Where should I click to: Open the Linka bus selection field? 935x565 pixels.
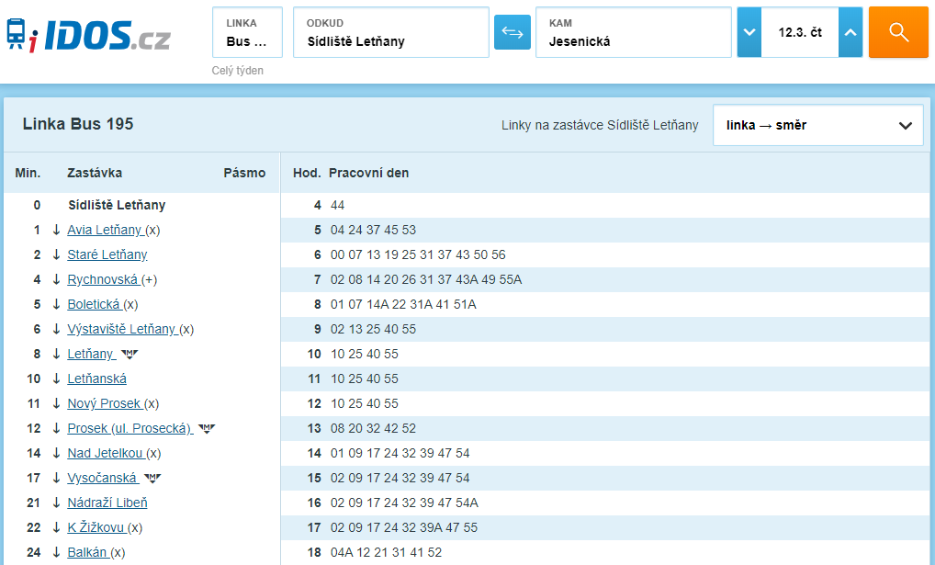(247, 32)
